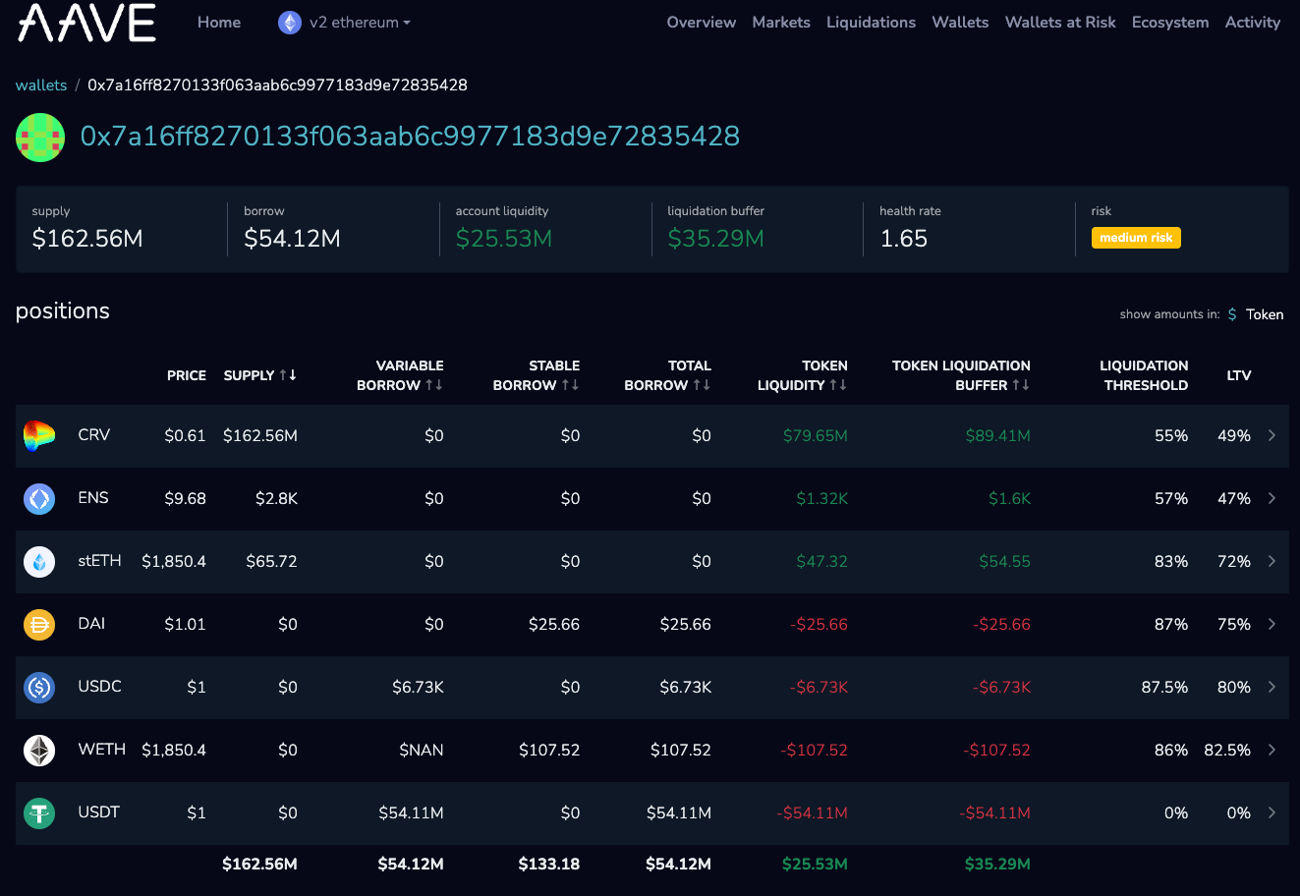The image size is (1300, 896).
Task: Expand the DAI row chevron
Action: [x=1272, y=624]
